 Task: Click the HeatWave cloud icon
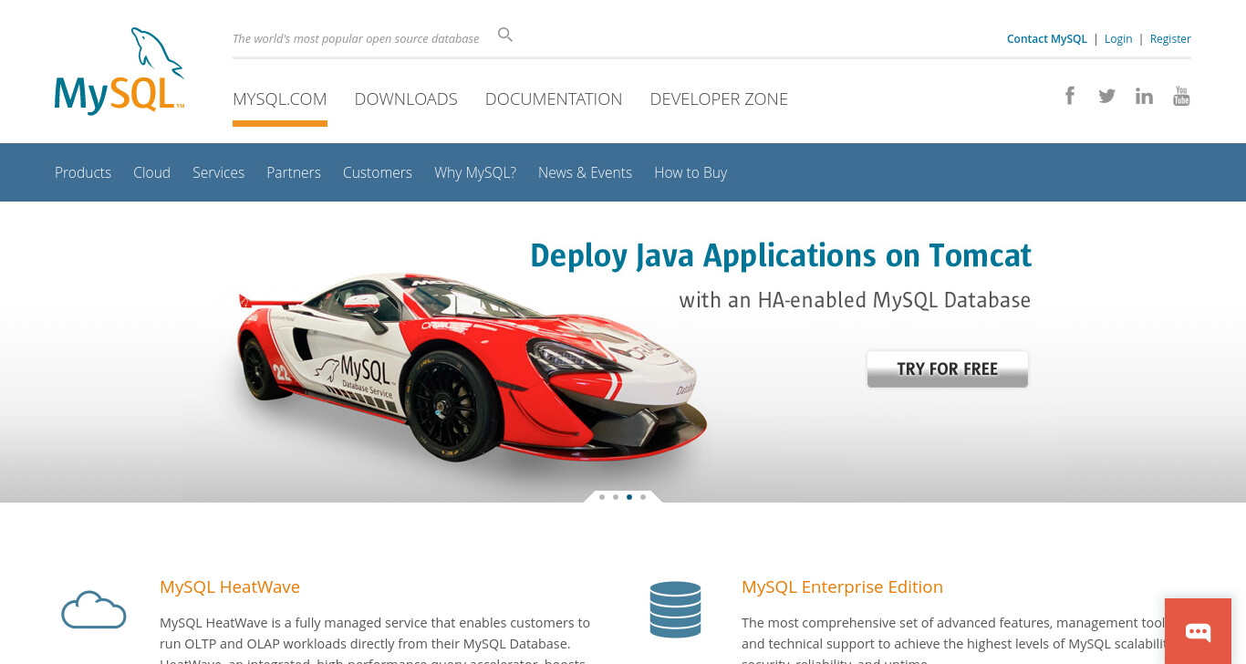point(94,609)
